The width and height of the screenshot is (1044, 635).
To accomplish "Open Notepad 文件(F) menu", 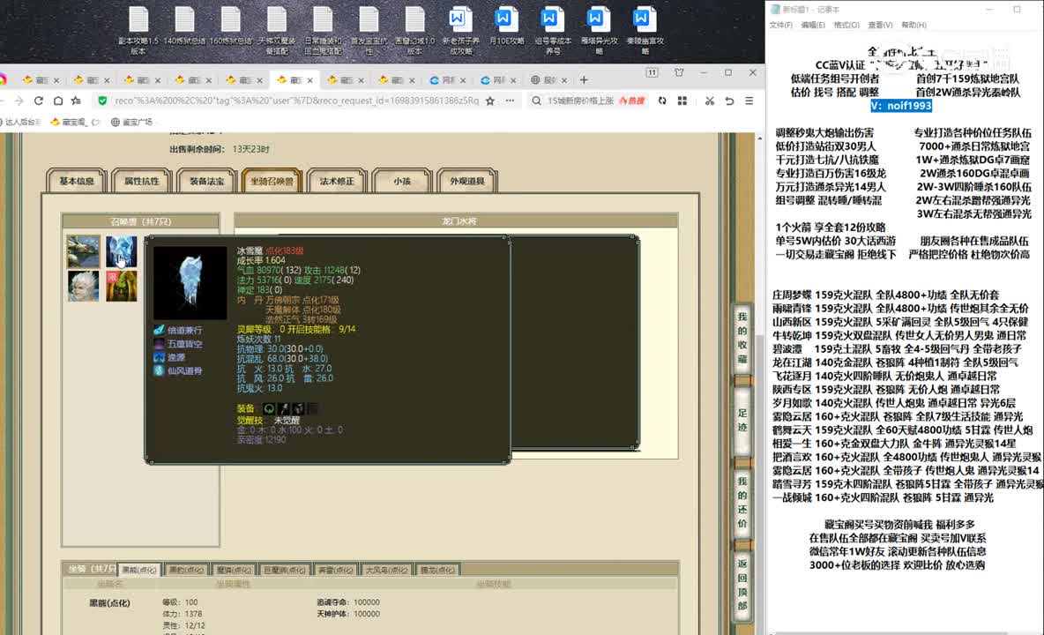I will (781, 25).
